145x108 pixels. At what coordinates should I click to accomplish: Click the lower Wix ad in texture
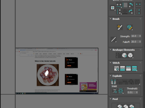click(71, 79)
